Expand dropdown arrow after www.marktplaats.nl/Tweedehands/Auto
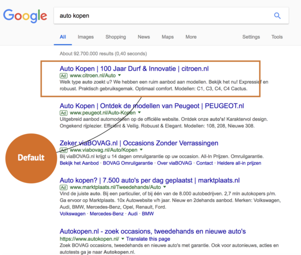301x255 pixels. click(165, 187)
